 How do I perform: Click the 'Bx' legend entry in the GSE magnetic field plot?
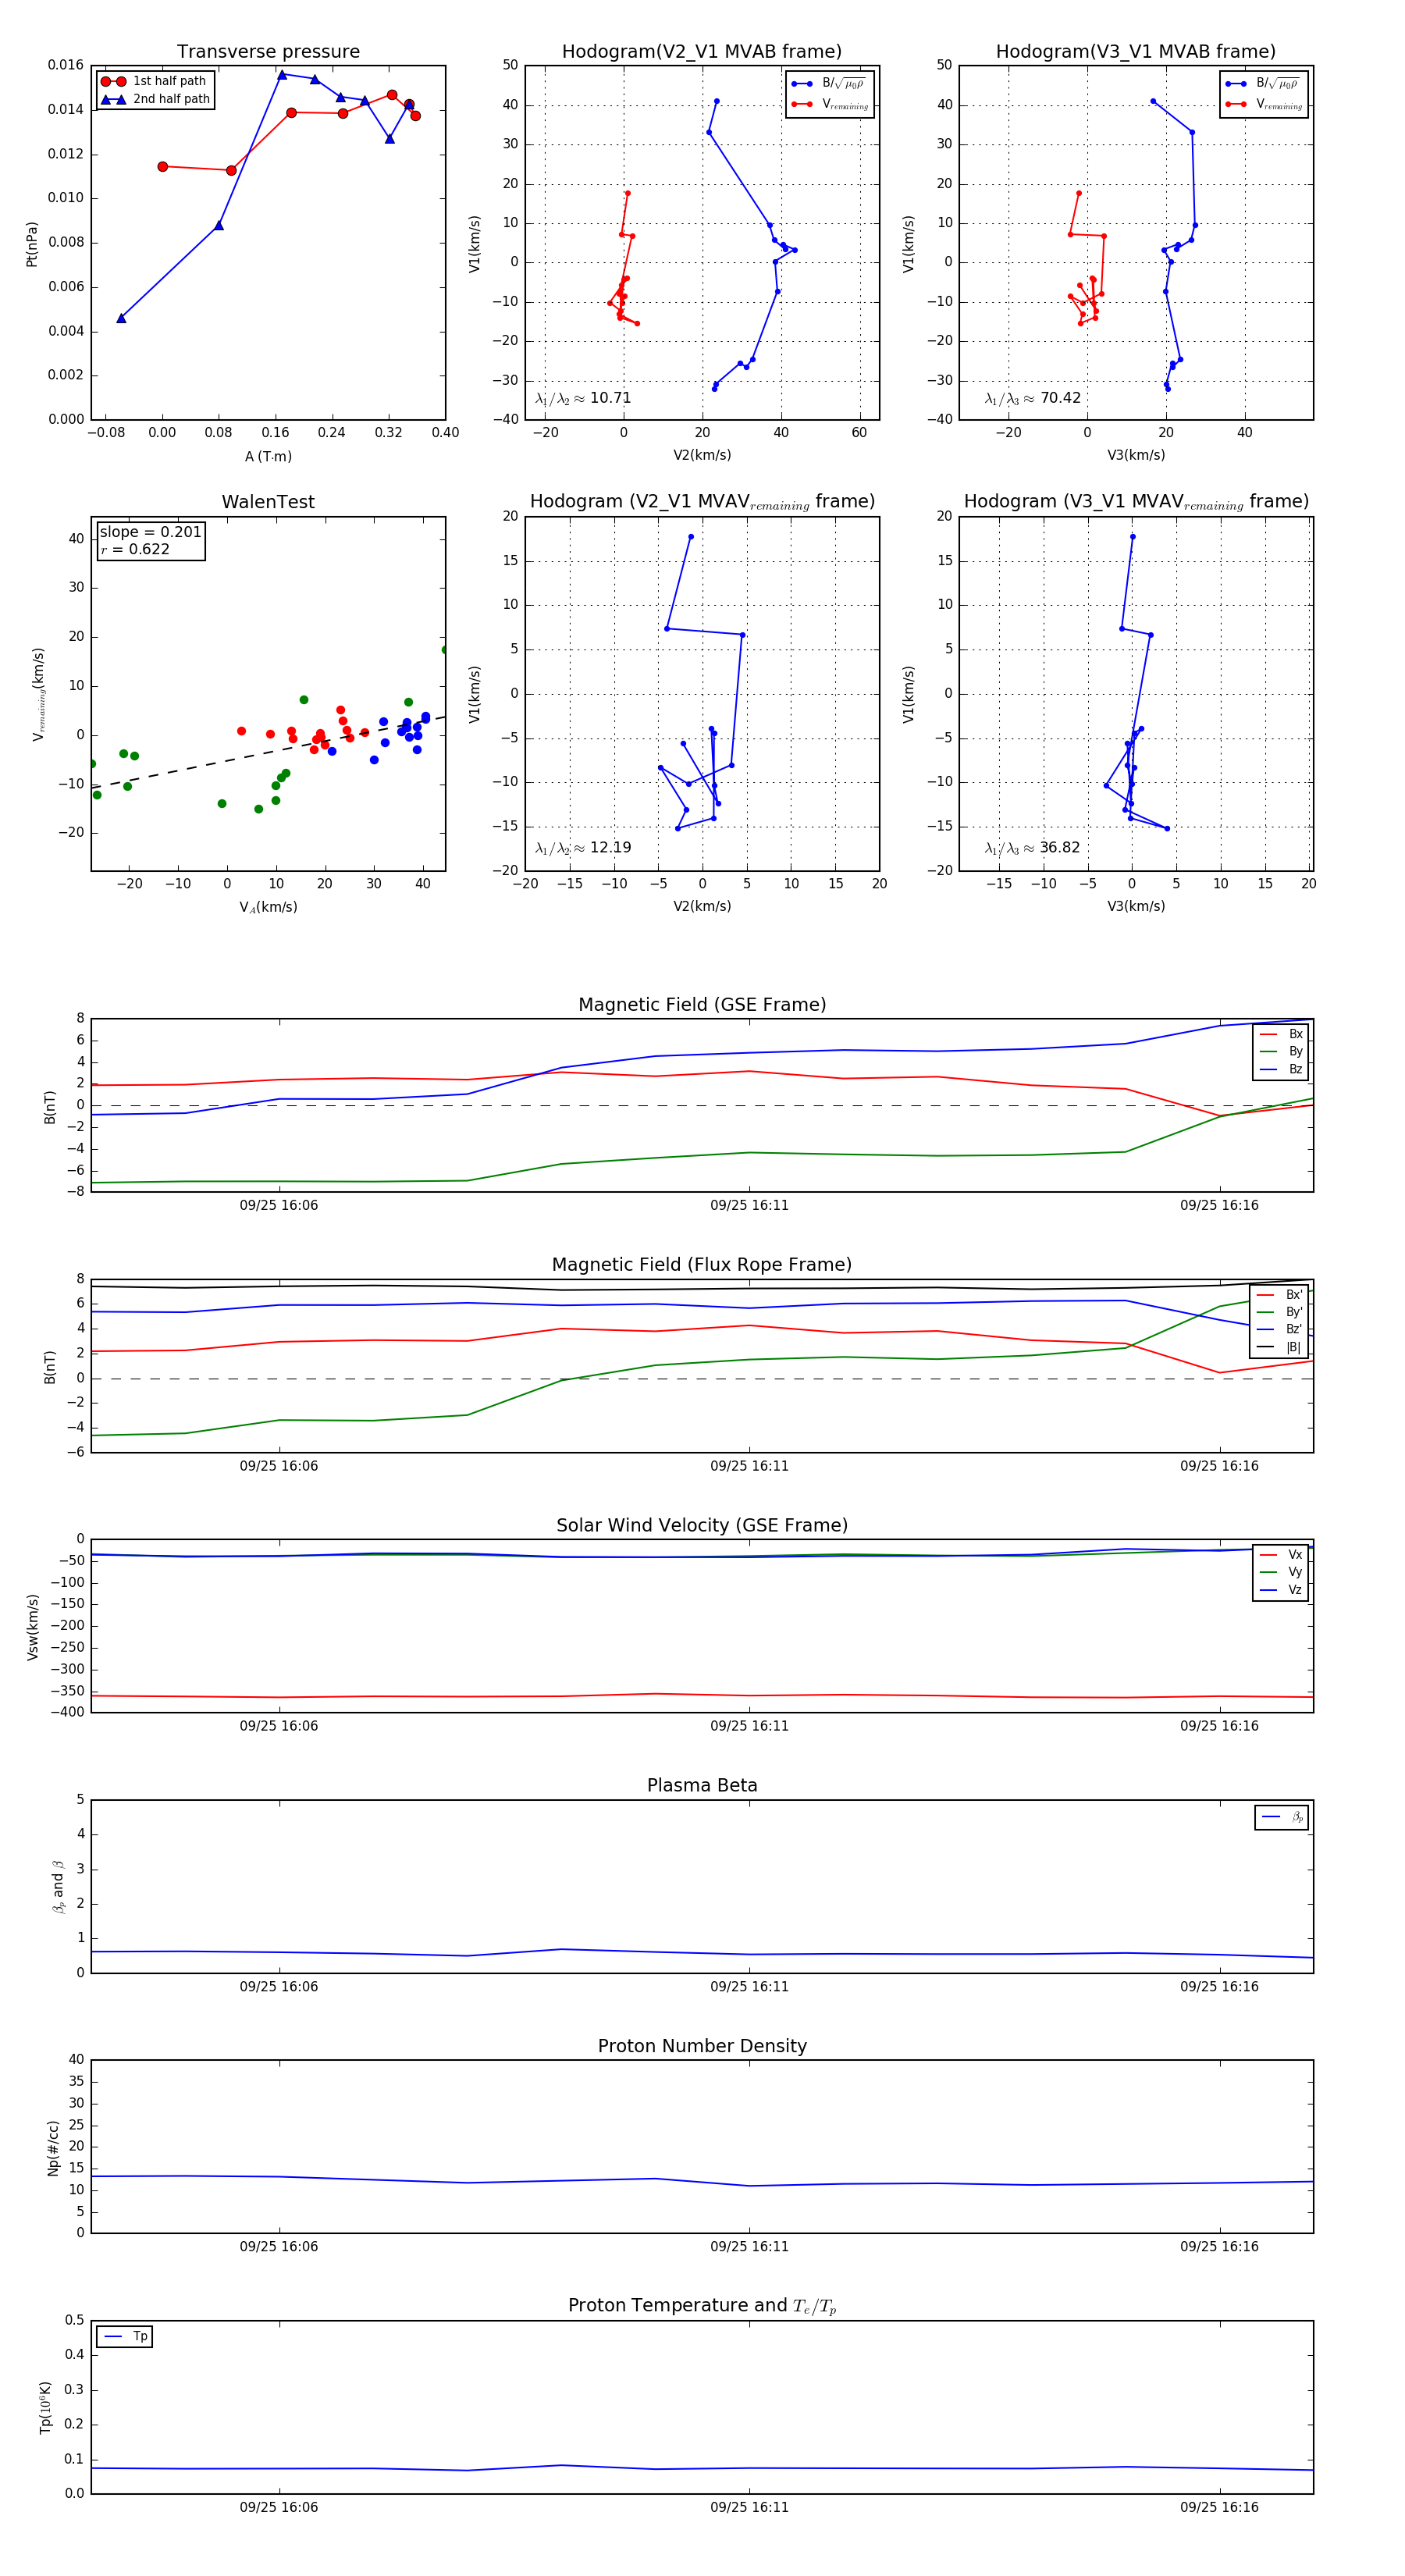coord(1281,1034)
